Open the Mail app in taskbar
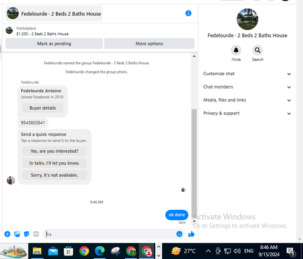The height and width of the screenshot is (259, 303). point(53,251)
